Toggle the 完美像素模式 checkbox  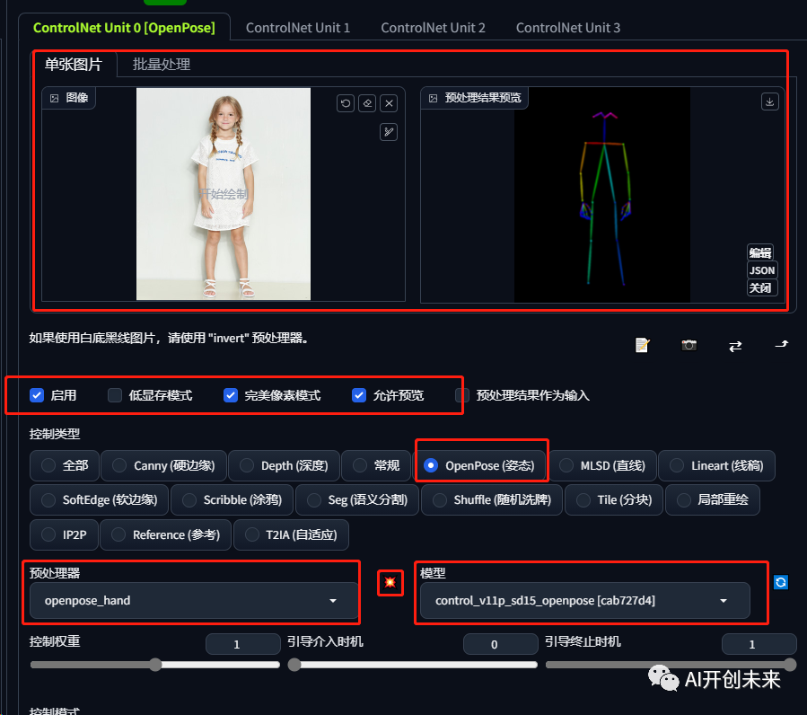point(231,395)
